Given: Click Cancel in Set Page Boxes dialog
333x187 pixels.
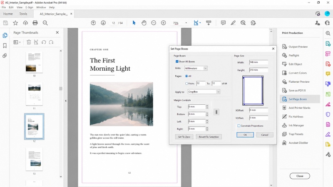Looking at the screenshot, I should [x=265, y=135].
